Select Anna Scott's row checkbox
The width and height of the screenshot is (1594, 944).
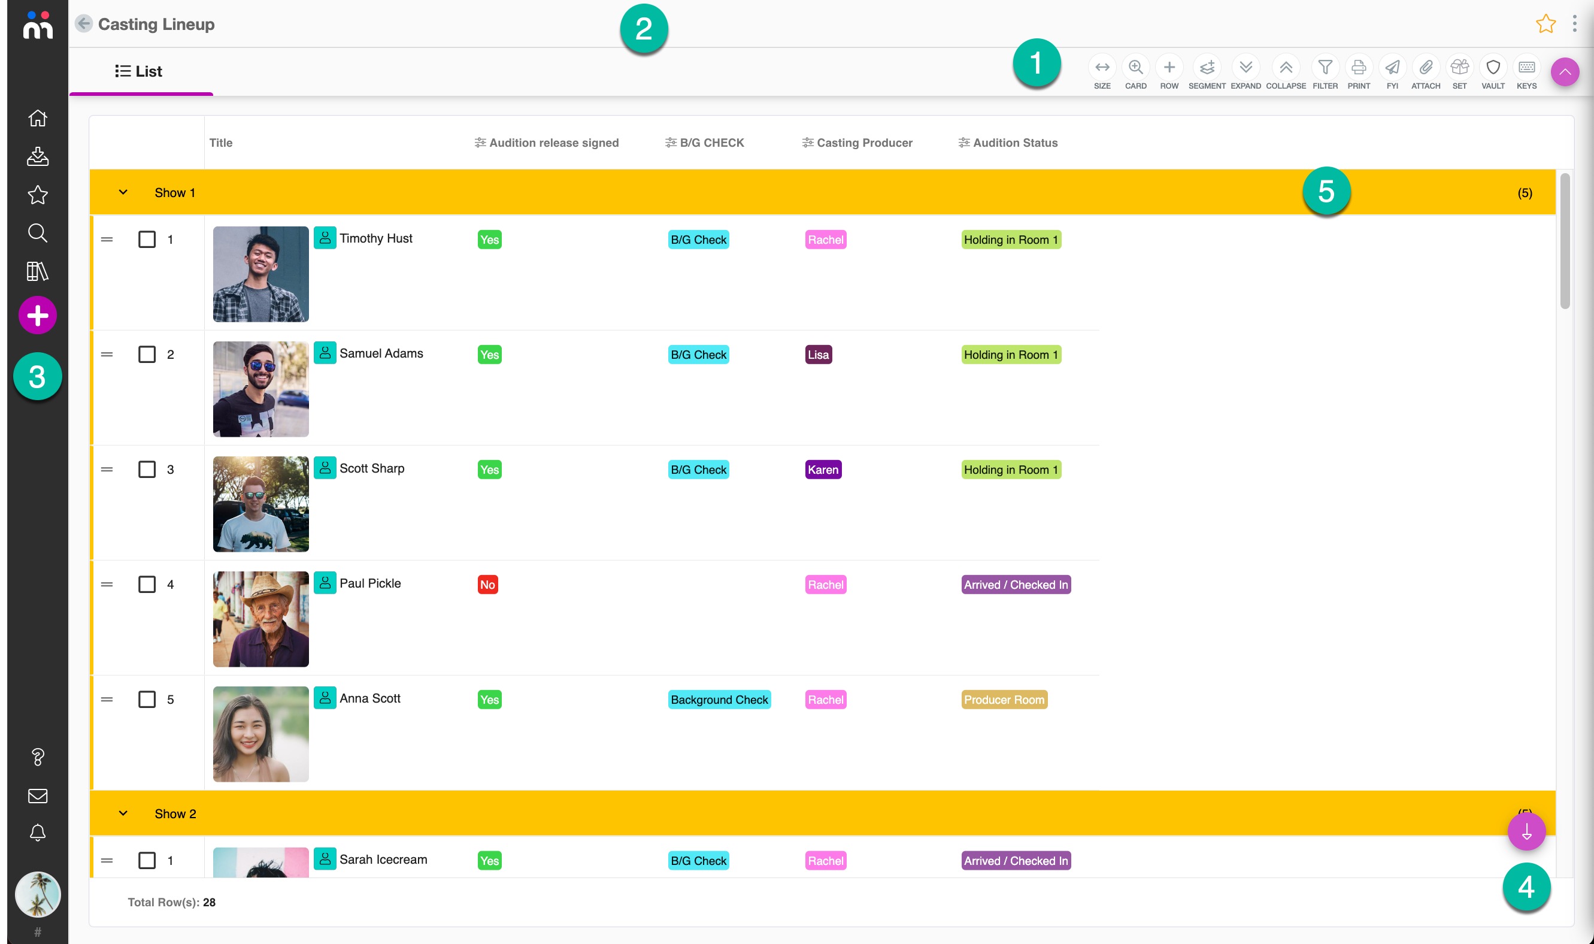(x=147, y=700)
